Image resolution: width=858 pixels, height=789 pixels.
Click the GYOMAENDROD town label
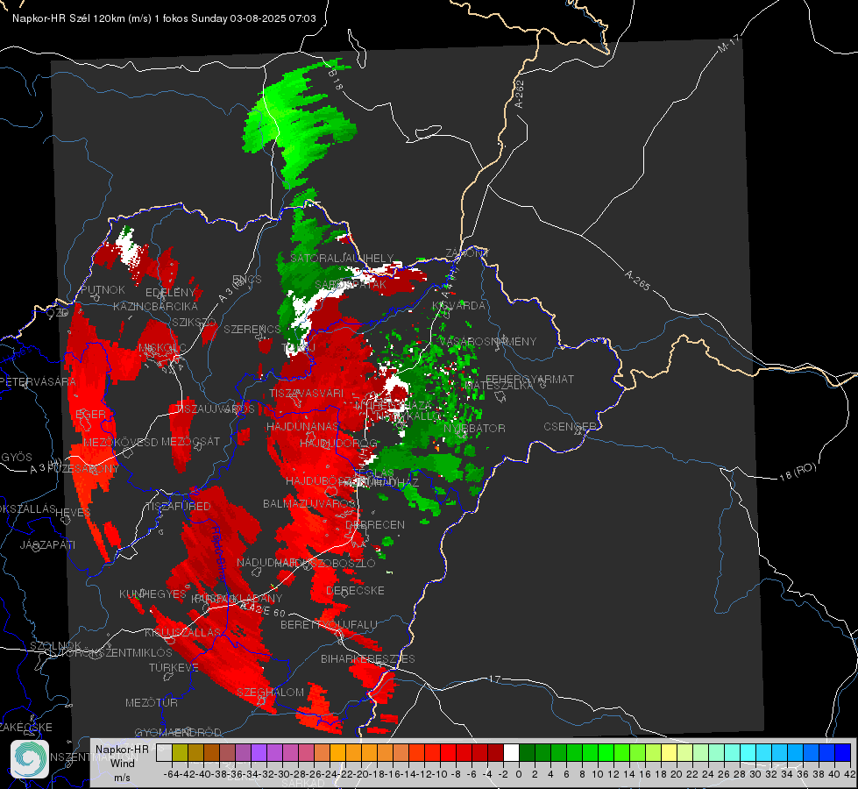(178, 733)
